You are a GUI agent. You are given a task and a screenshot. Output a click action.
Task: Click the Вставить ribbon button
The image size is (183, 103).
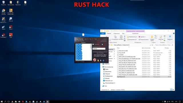coord(121,38)
